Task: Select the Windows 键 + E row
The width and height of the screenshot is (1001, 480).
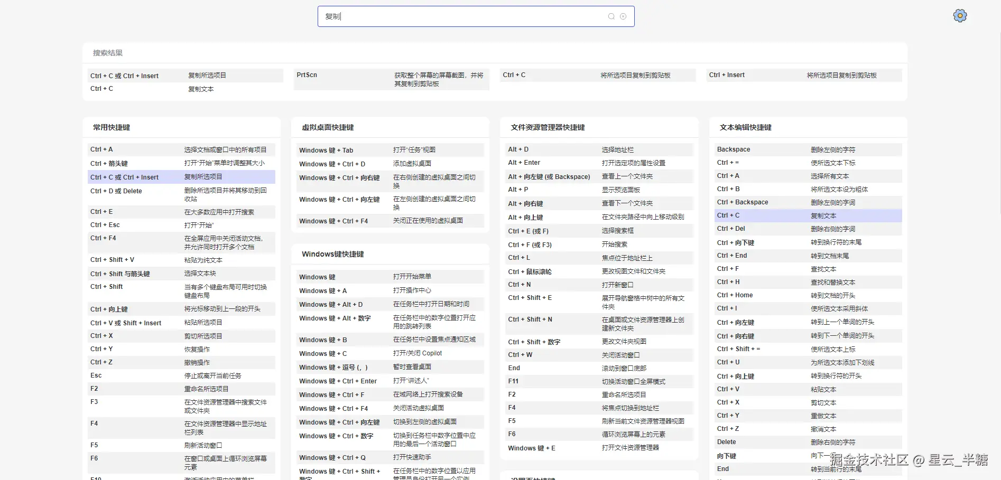Action: click(599, 448)
